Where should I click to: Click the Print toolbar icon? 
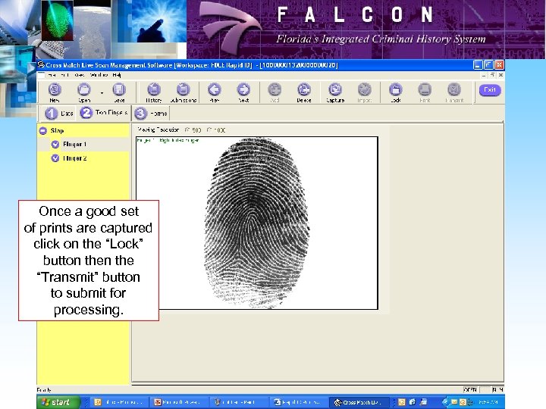click(x=425, y=90)
